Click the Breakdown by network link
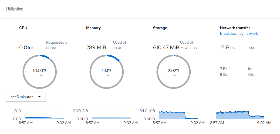 click(x=239, y=34)
